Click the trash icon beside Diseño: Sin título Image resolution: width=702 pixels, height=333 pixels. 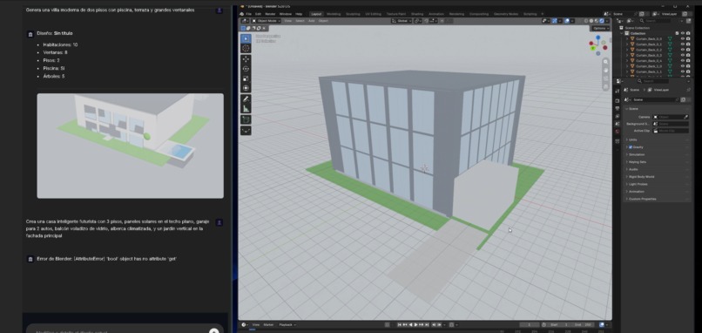(x=30, y=34)
